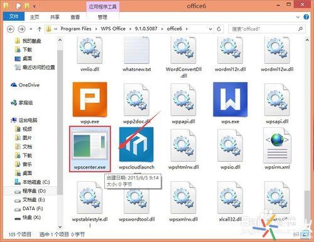Screen dimensions: 314x242
Task: Click the Back navigation arrow
Action: point(11,29)
